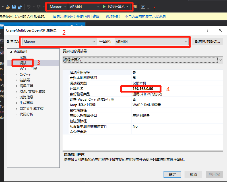This screenshot has height=182, width=227.
Task: Select 部署 Visual C++ 调试运行库 property row
Action: [146, 100]
